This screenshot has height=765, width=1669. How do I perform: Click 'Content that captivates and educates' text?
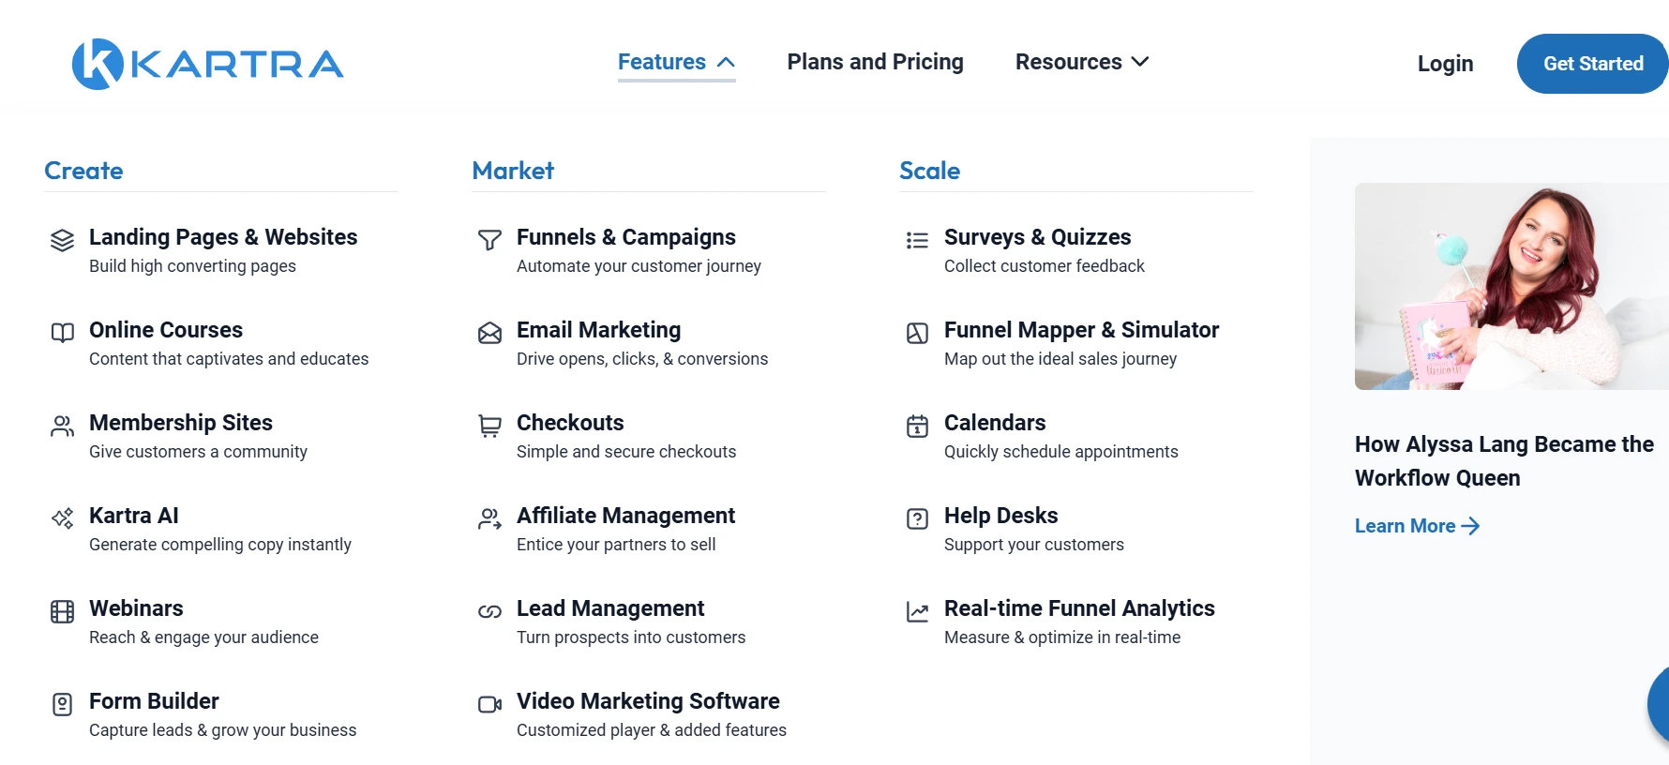229,359
